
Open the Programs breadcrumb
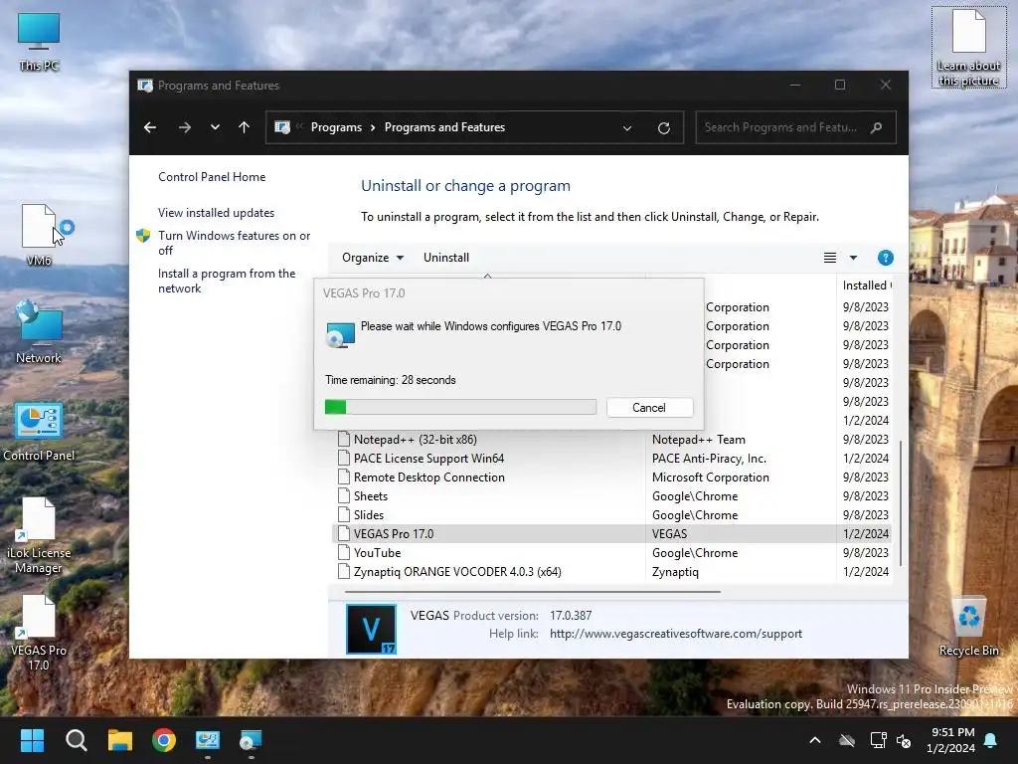pyautogui.click(x=336, y=127)
